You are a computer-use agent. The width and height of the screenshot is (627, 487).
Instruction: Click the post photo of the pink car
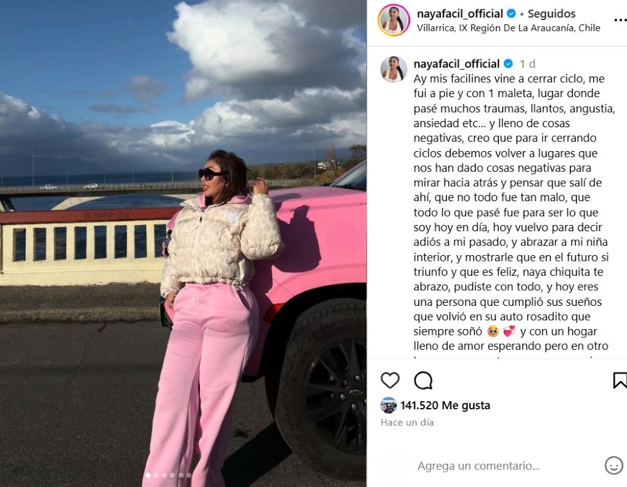[x=183, y=243]
